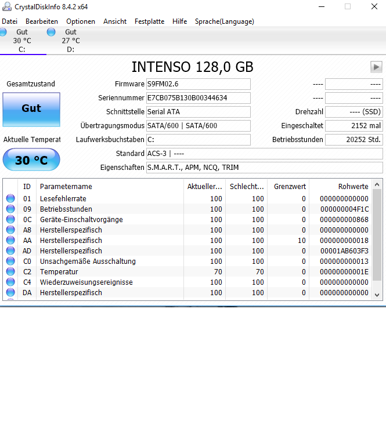Open the Sprache(Language) menu
The image size is (386, 432).
pyautogui.click(x=225, y=21)
